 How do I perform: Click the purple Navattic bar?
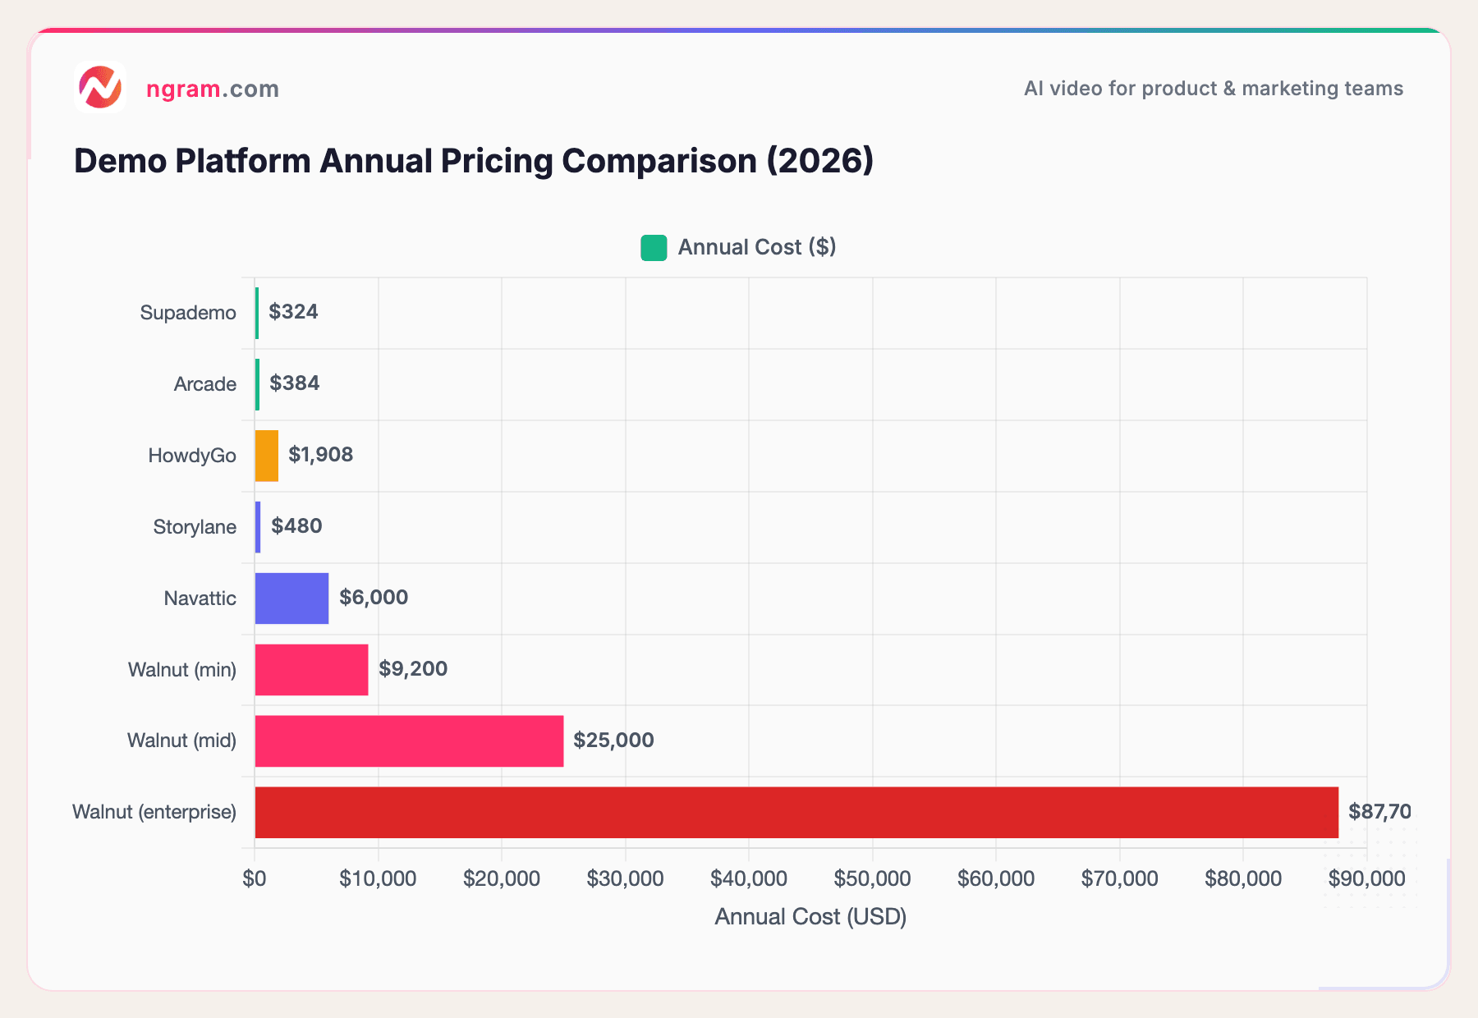click(x=291, y=598)
